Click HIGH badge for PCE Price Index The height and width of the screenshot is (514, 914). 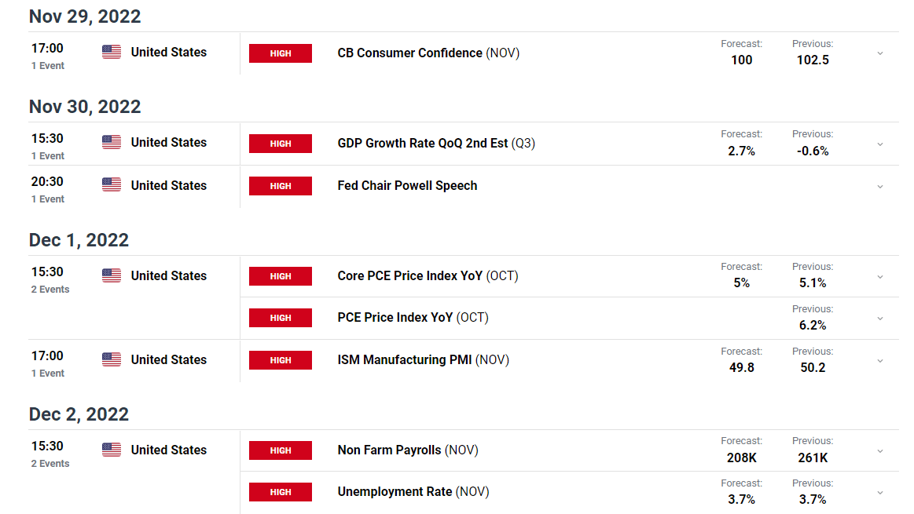[x=281, y=318]
